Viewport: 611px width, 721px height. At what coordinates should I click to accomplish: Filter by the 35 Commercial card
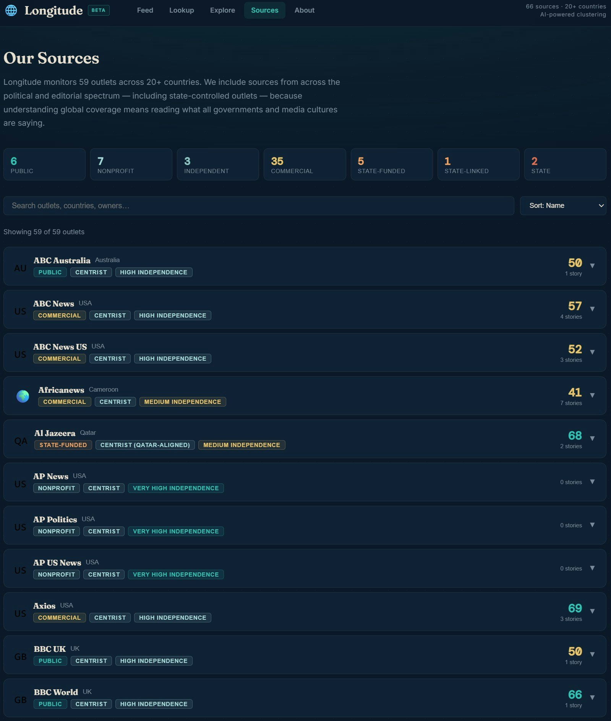click(305, 164)
